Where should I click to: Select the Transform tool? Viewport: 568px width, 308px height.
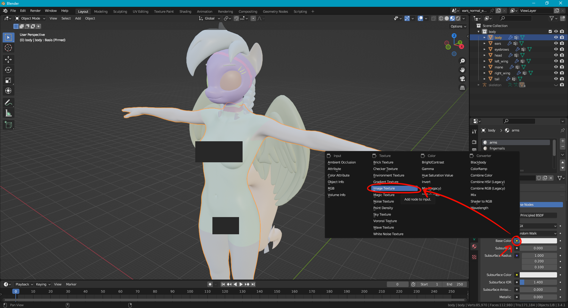point(8,91)
